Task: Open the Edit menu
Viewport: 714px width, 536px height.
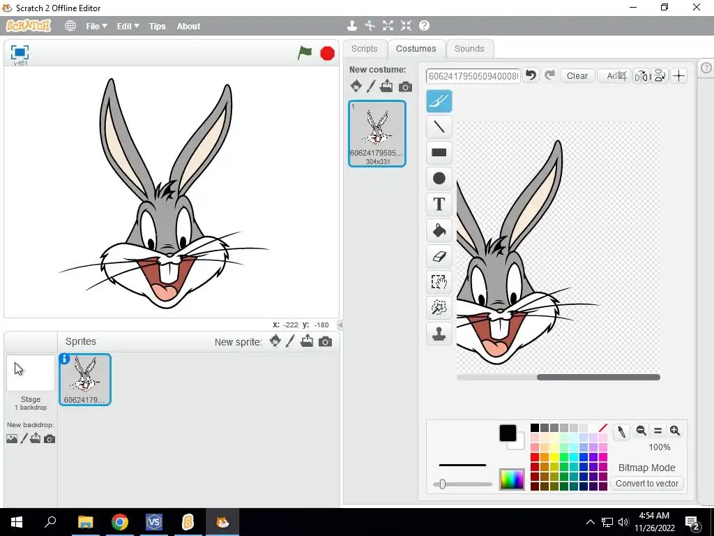Action: (128, 27)
